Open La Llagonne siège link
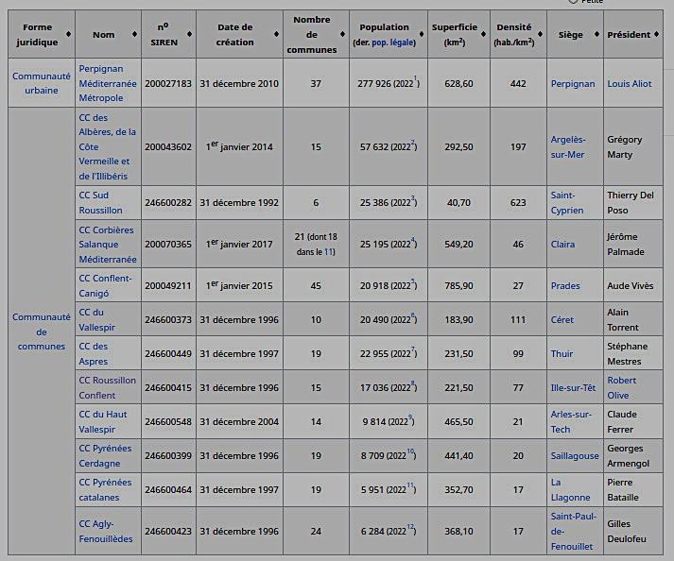Image resolution: width=674 pixels, height=561 pixels. [x=570, y=489]
